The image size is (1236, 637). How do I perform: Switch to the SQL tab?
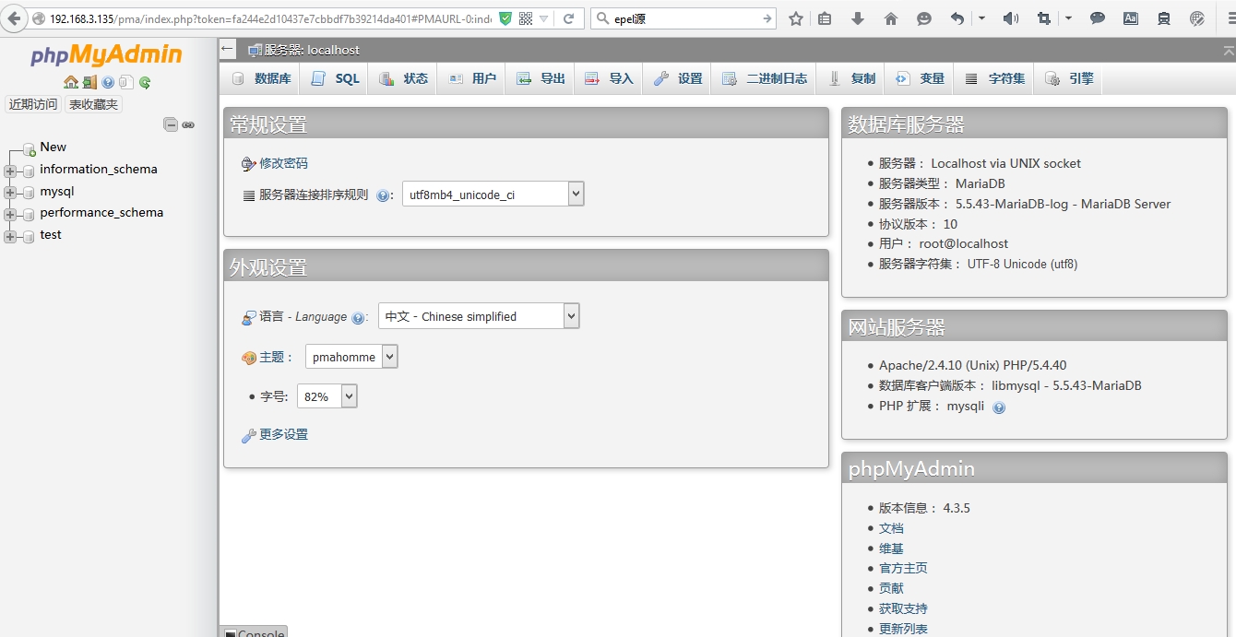click(x=336, y=79)
